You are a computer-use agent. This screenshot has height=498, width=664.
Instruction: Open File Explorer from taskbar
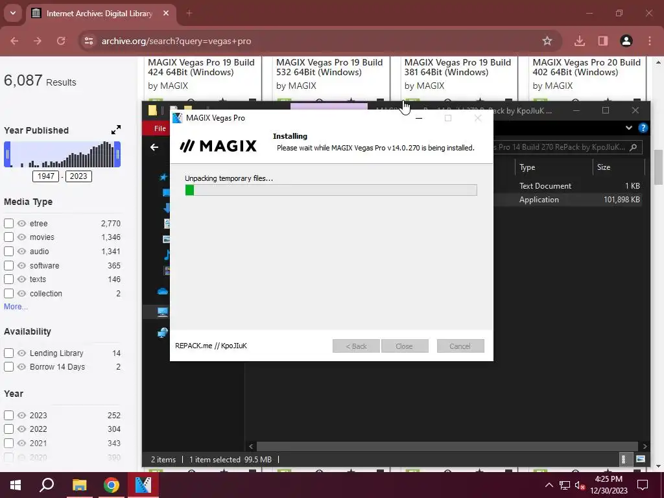pyautogui.click(x=79, y=485)
